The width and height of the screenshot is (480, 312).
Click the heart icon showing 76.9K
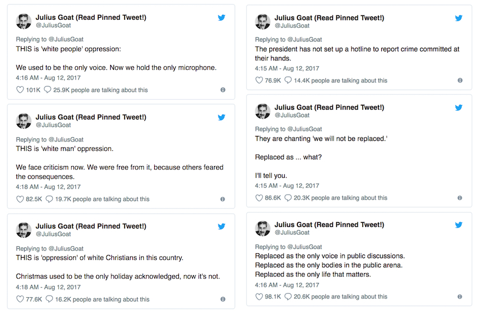click(259, 81)
